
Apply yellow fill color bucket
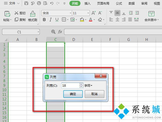[82, 20]
